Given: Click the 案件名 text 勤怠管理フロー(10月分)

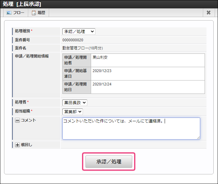Looking at the screenshot, I should pyautogui.click(x=83, y=48).
